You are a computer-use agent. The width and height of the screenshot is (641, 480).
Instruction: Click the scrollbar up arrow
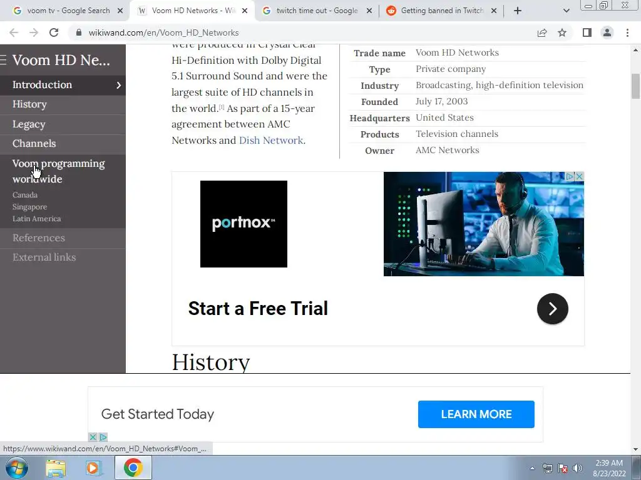click(x=635, y=50)
